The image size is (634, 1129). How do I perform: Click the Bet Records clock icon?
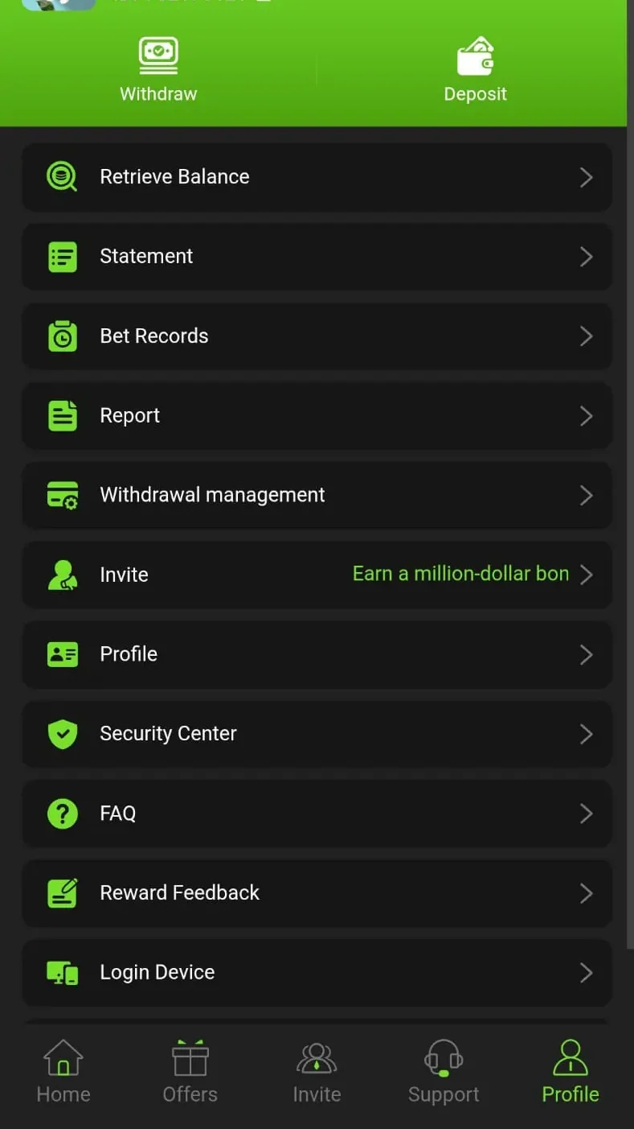click(x=62, y=336)
